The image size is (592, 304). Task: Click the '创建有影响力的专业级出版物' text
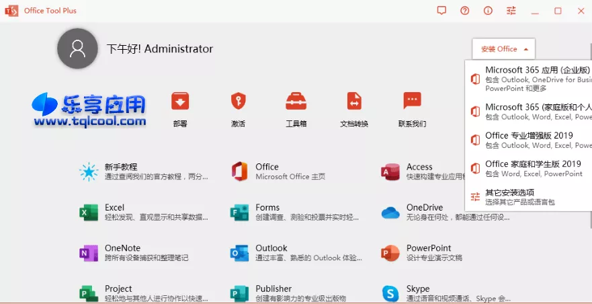pyautogui.click(x=301, y=299)
